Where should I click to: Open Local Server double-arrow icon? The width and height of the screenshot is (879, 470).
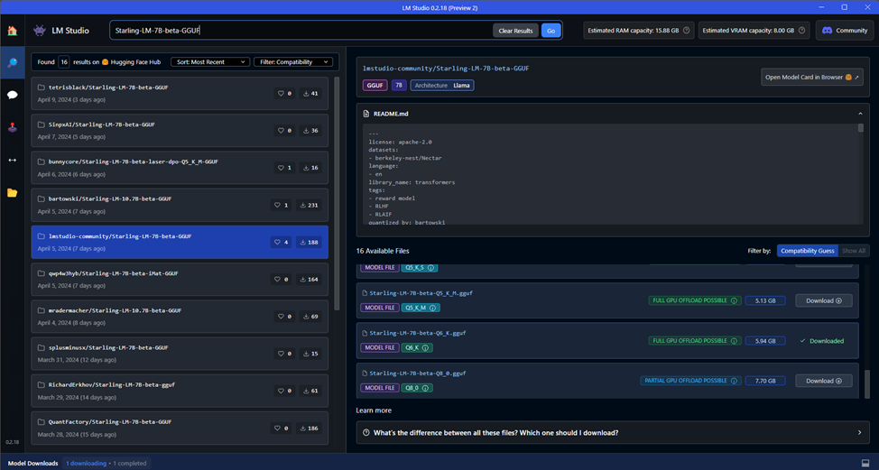point(12,161)
